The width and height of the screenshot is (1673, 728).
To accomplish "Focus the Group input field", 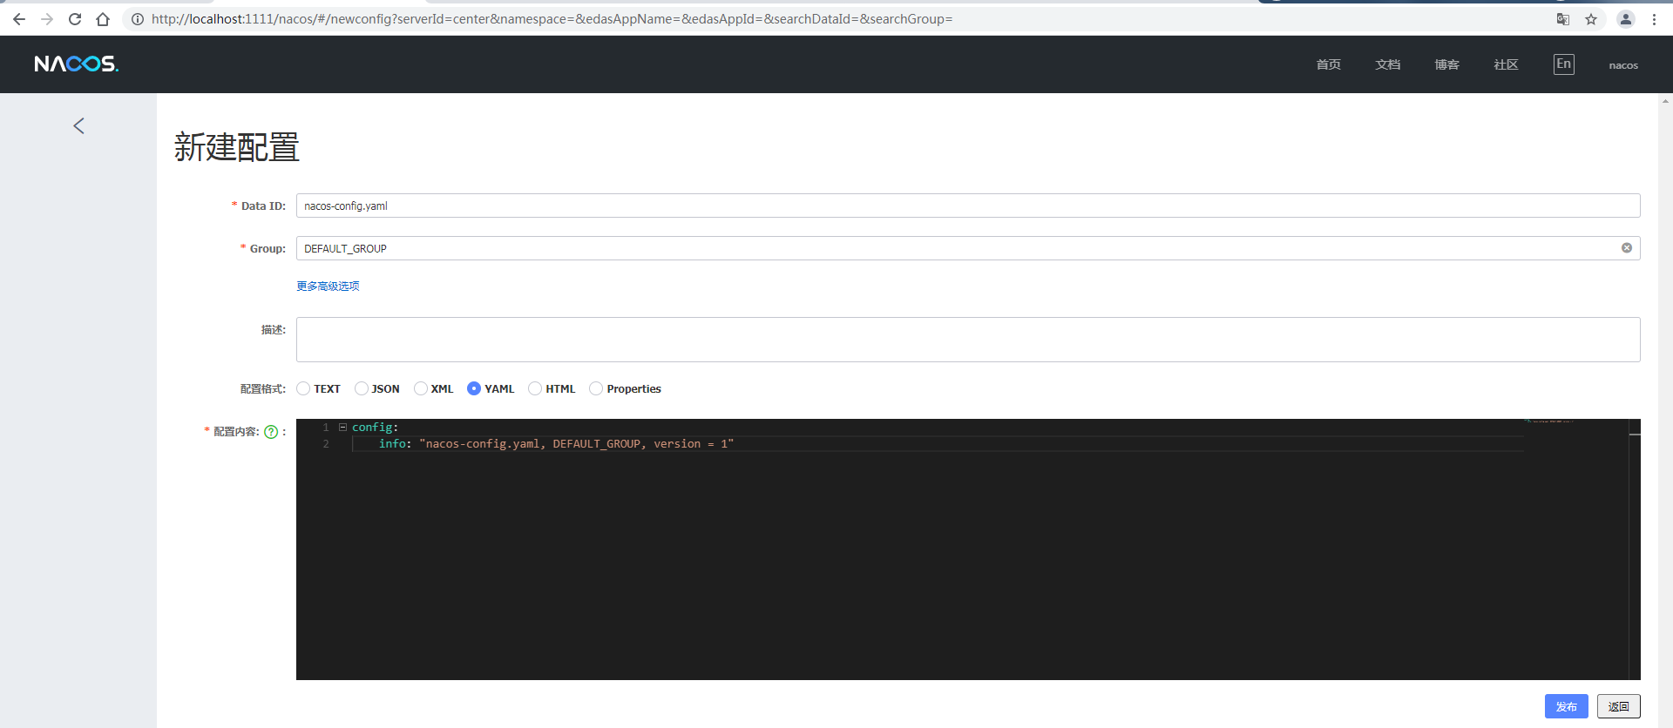I will (x=968, y=248).
